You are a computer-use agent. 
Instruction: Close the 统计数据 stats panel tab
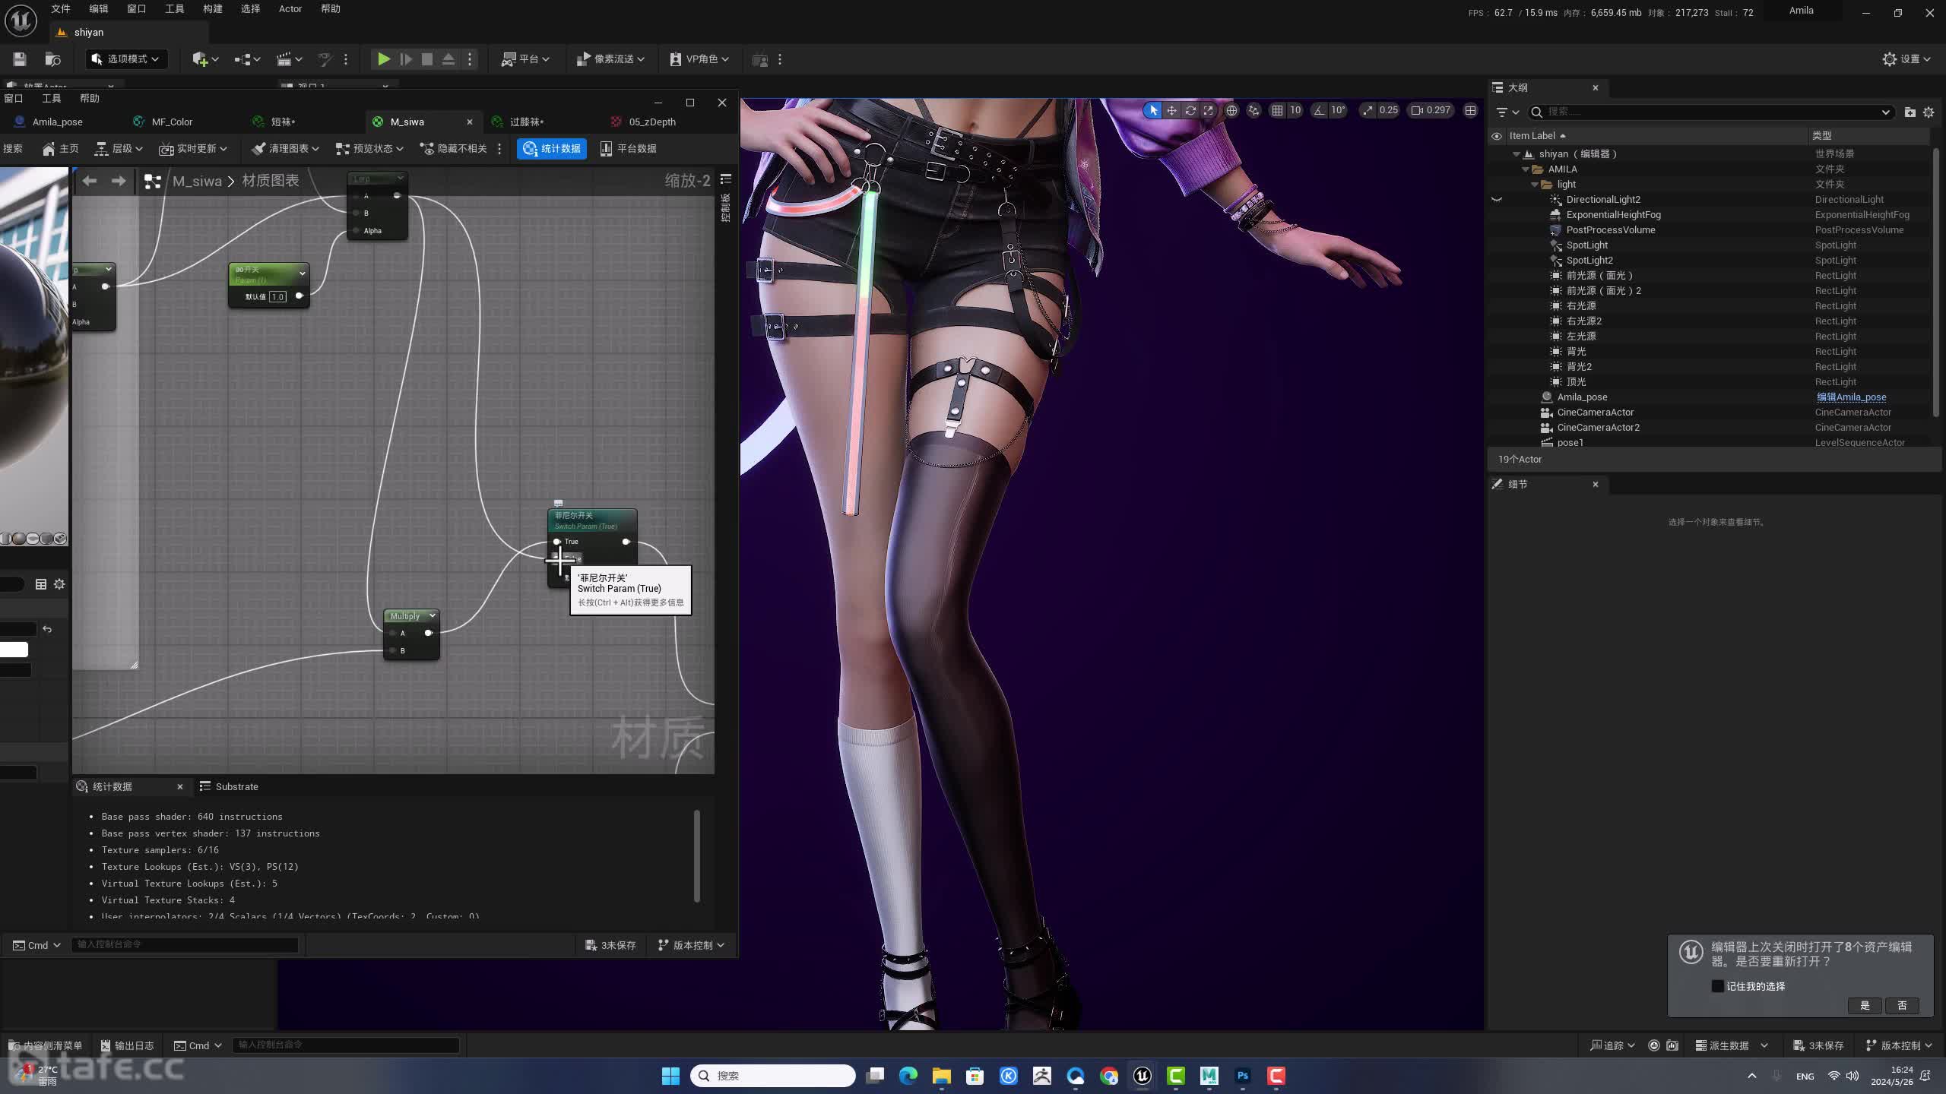pos(180,786)
